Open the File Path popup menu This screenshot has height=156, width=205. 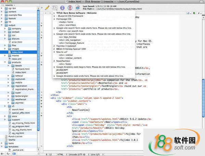tap(88, 9)
